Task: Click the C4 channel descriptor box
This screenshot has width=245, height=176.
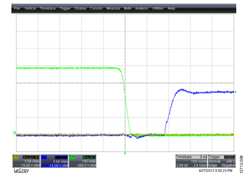Action: pyautogui.click(x=82, y=161)
